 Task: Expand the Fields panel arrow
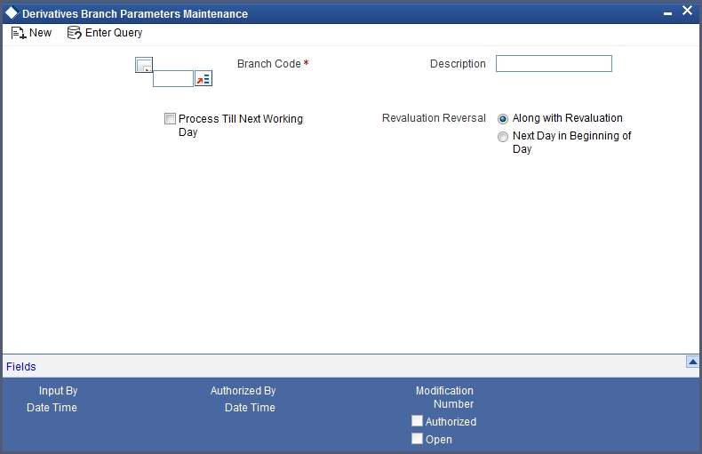pos(692,362)
